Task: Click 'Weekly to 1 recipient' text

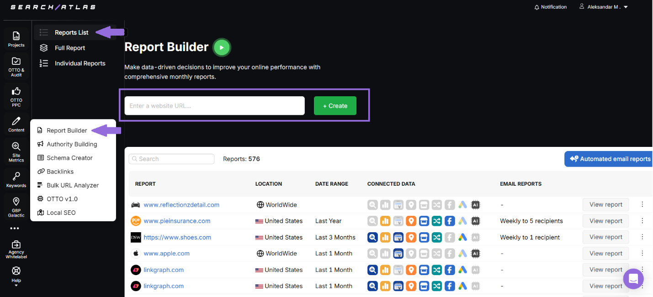Action: (x=530, y=237)
